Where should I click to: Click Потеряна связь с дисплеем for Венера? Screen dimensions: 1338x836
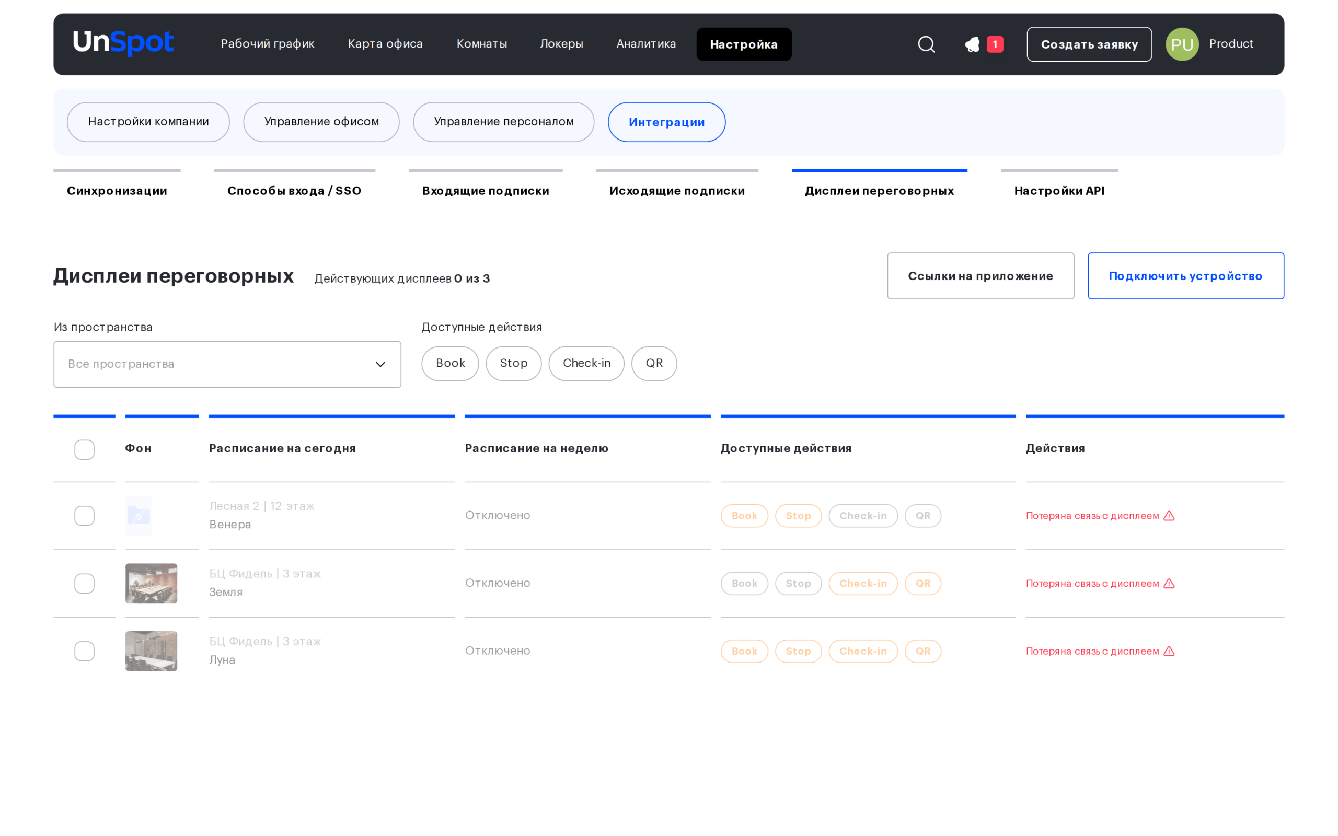(x=1092, y=516)
